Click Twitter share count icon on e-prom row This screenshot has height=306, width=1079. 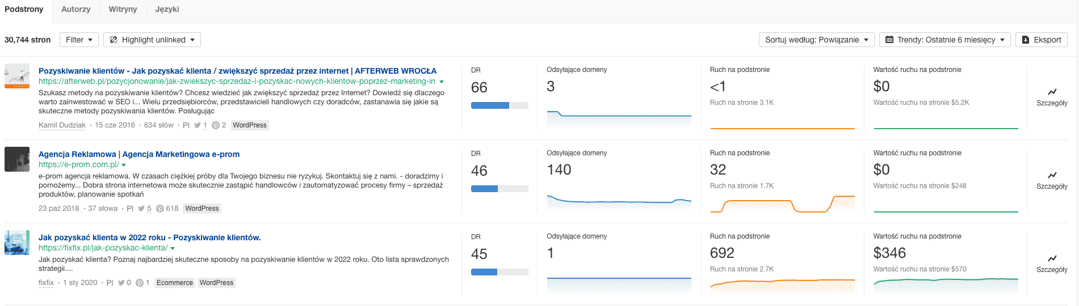(141, 209)
